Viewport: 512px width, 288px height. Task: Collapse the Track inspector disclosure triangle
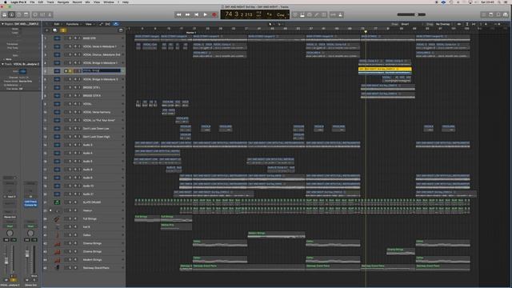pos(2,64)
